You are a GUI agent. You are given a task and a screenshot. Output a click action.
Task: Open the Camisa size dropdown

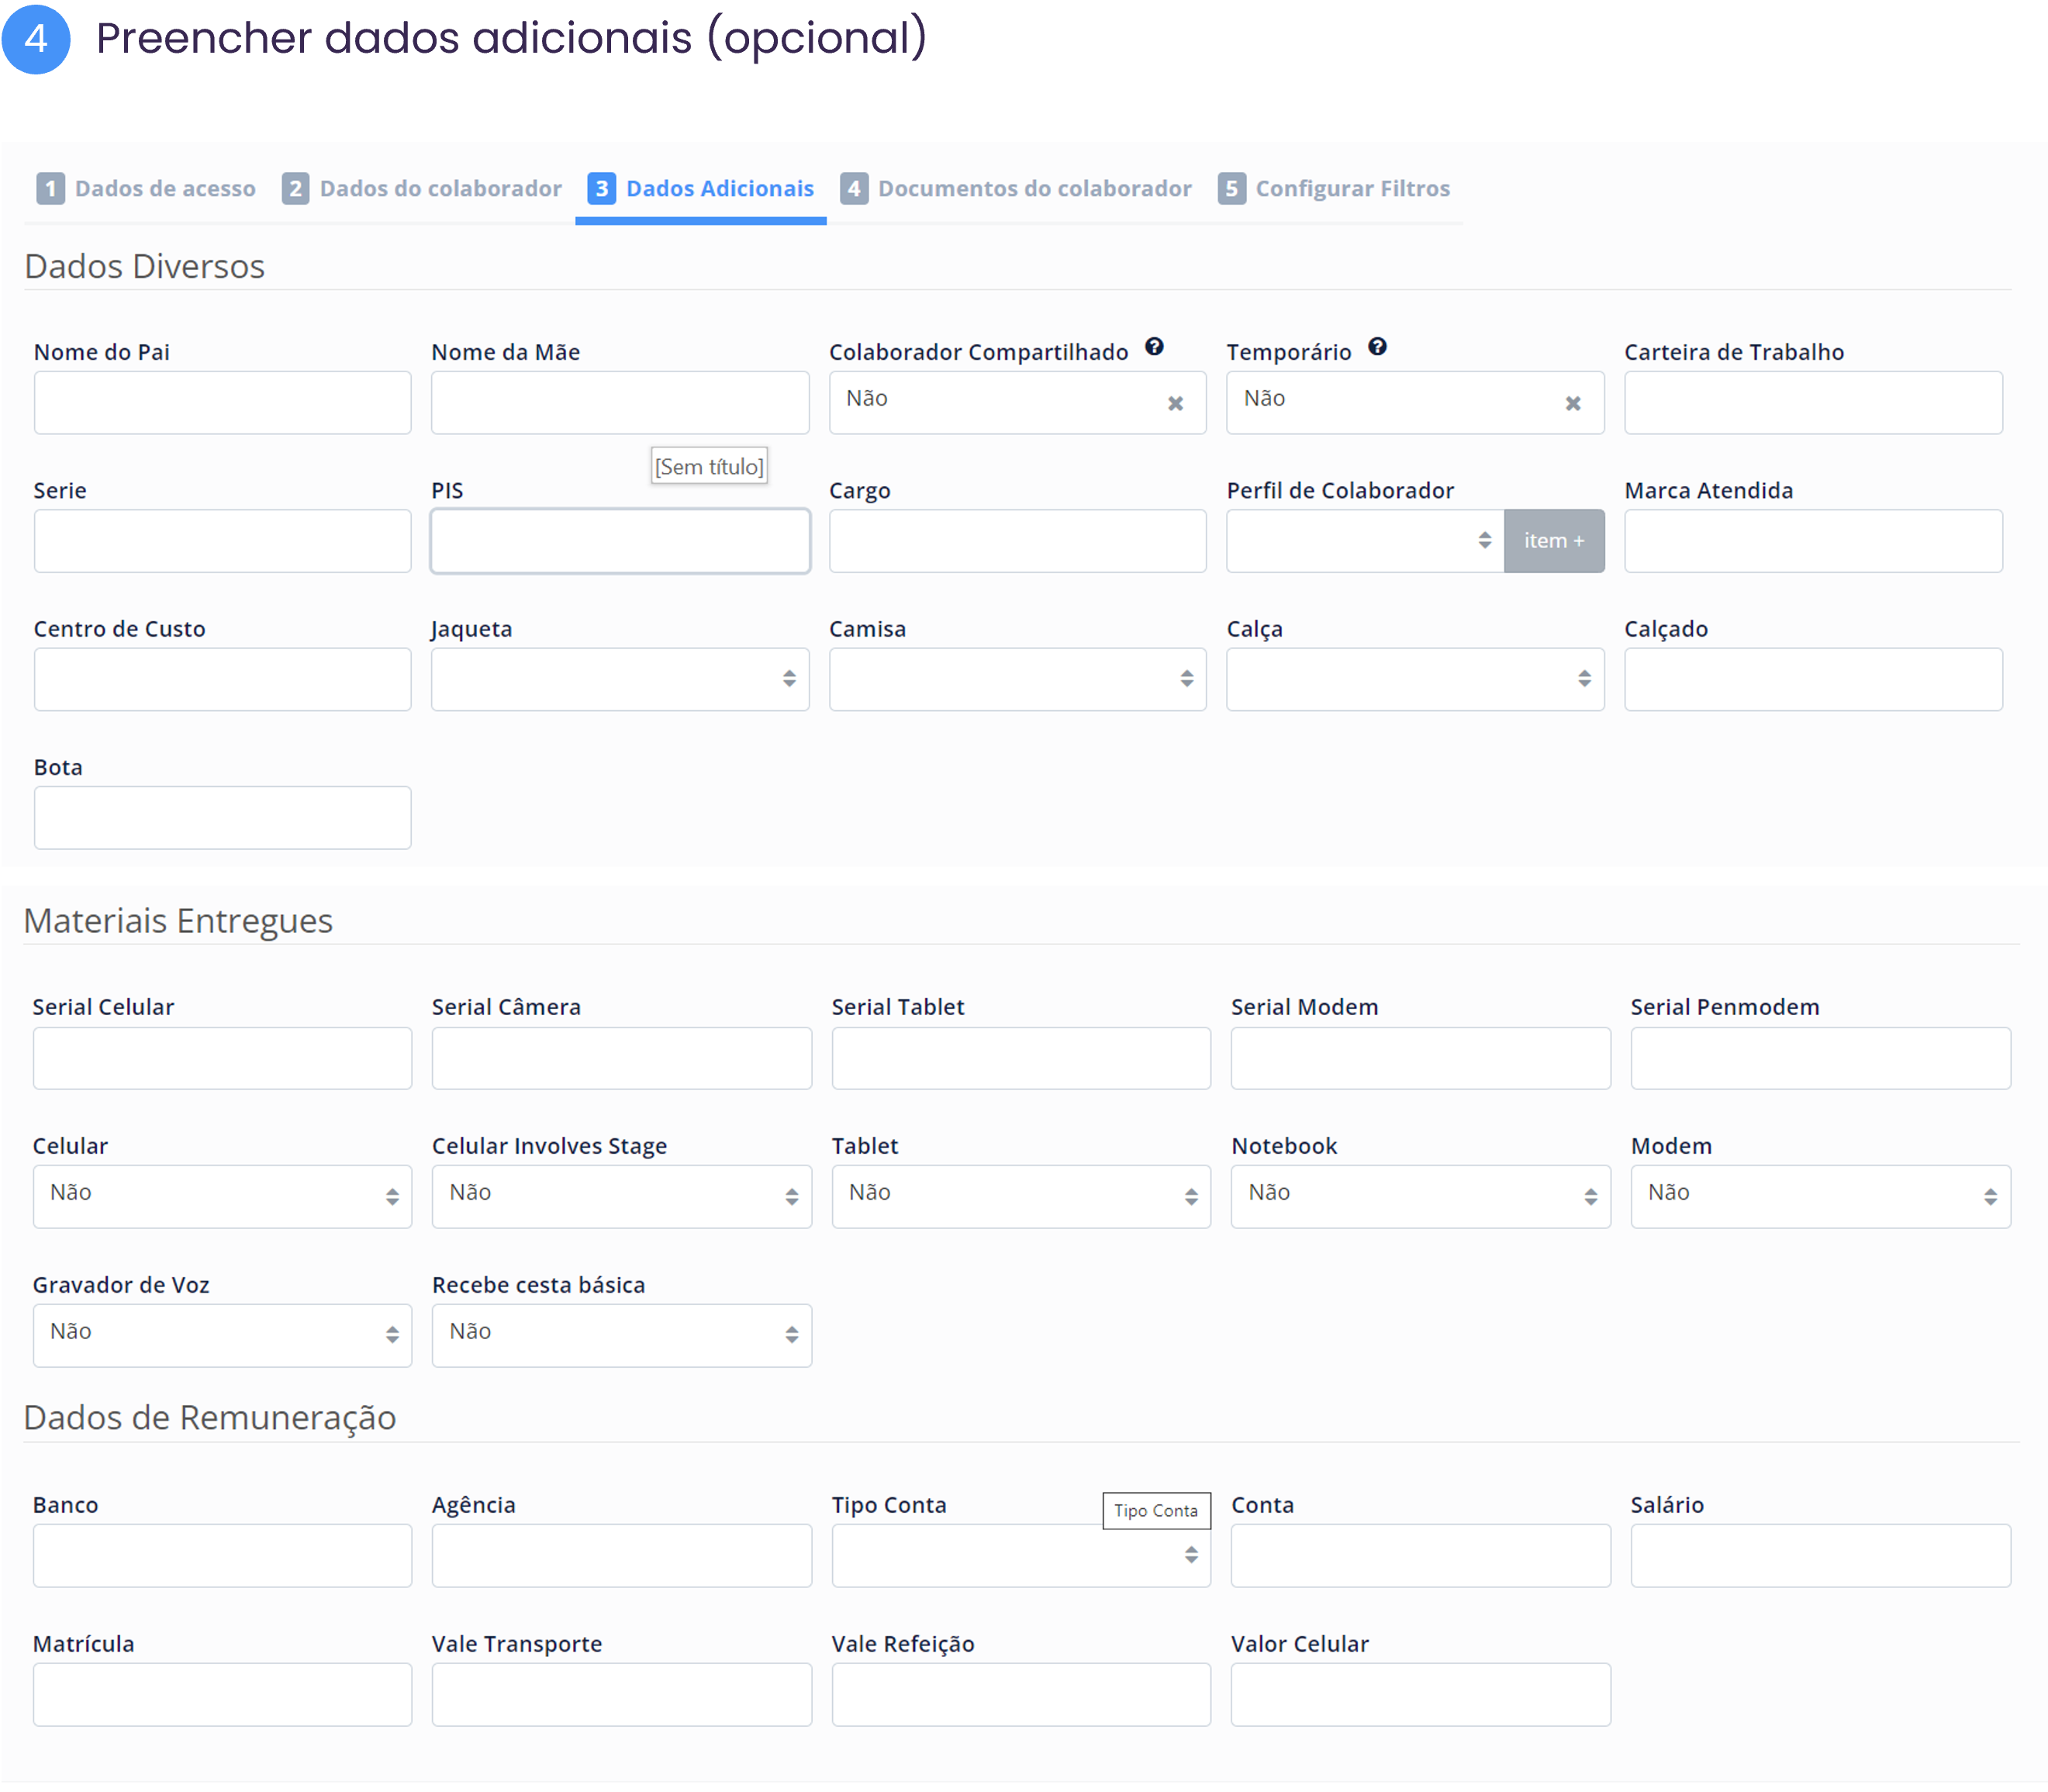pyautogui.click(x=1017, y=679)
